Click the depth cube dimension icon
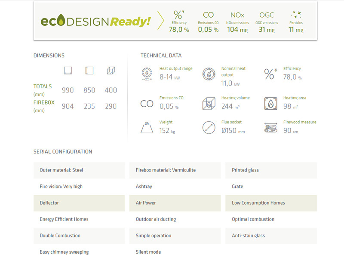Image resolution: width=344 pixels, height=258 pixels. [x=111, y=71]
